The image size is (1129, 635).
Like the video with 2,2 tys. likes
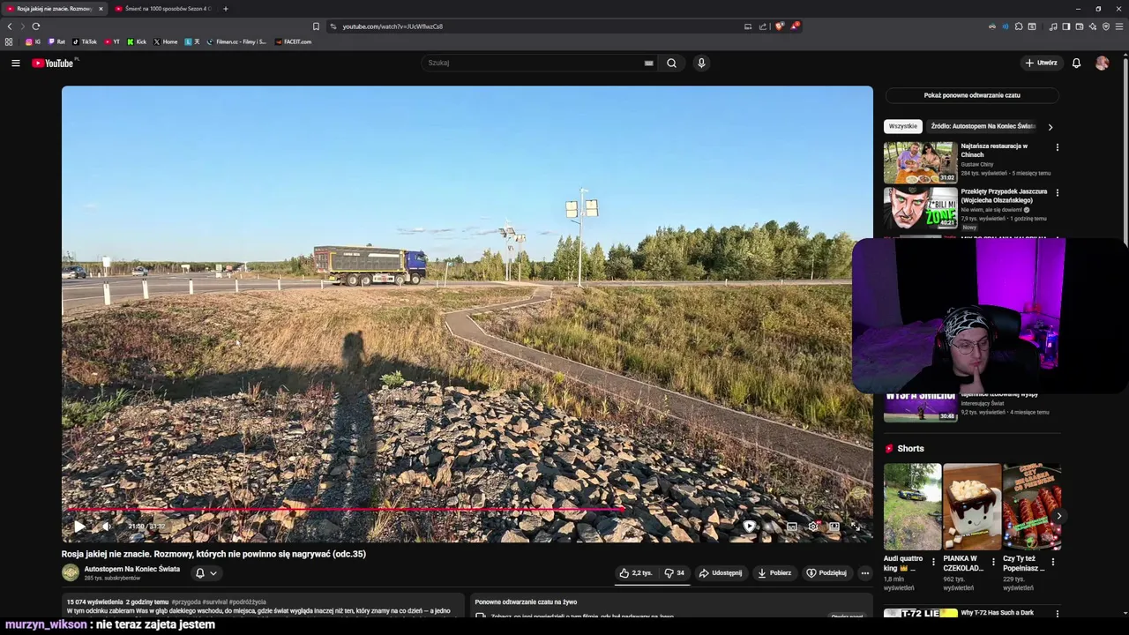point(635,572)
